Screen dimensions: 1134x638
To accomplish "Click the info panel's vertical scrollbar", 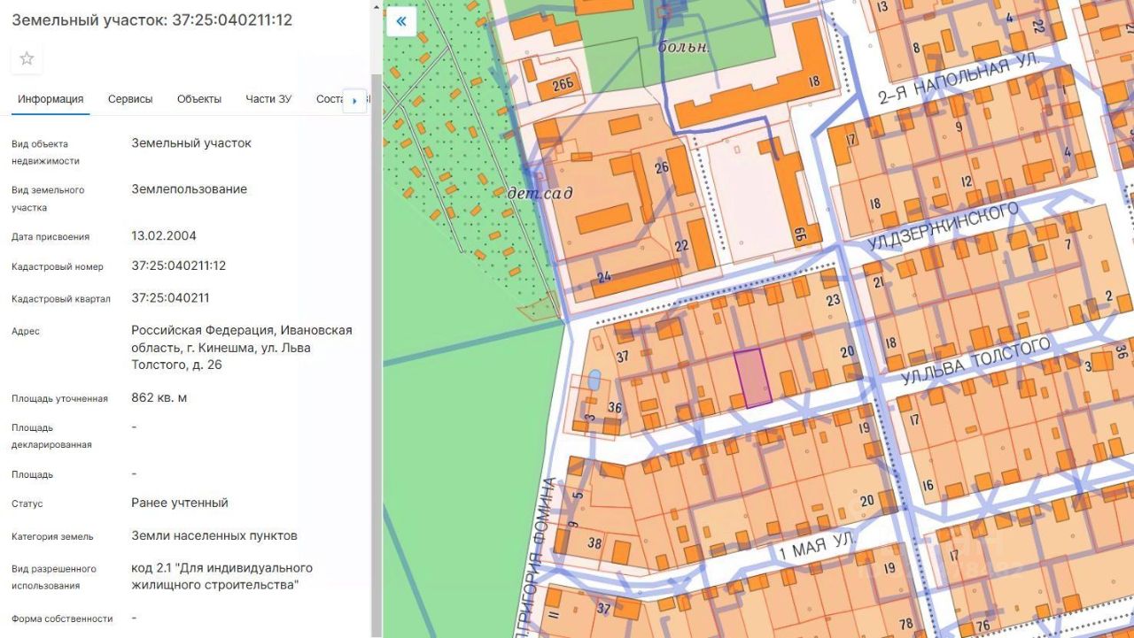I will tap(377, 354).
